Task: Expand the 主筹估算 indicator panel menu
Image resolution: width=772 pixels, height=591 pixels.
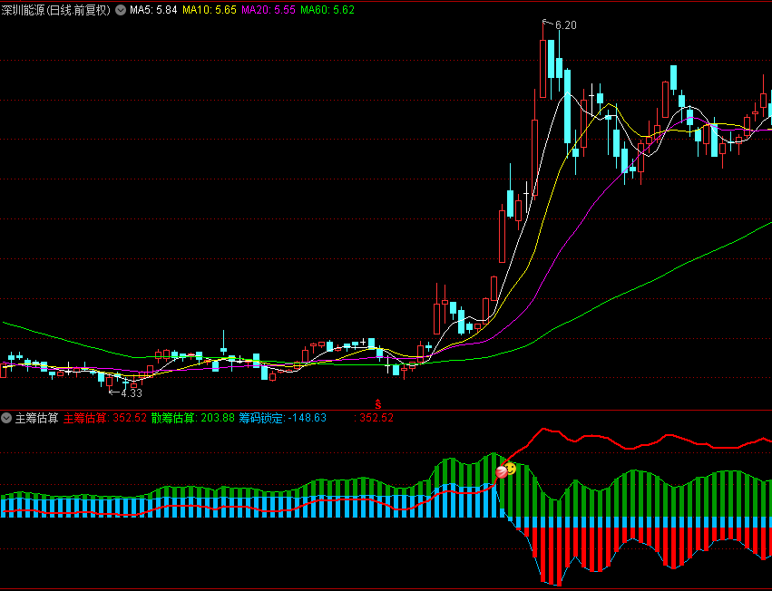Action: pyautogui.click(x=6, y=418)
